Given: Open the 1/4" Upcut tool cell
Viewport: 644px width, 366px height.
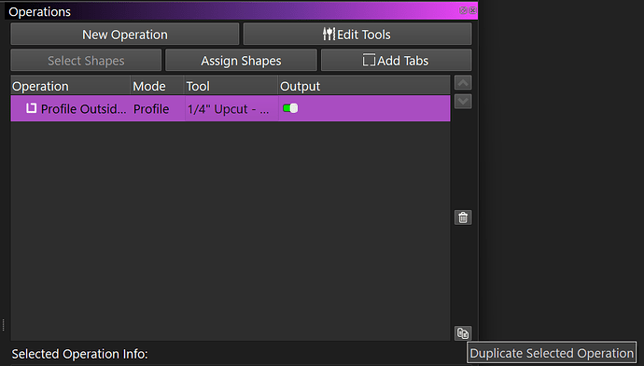Looking at the screenshot, I should (231, 109).
